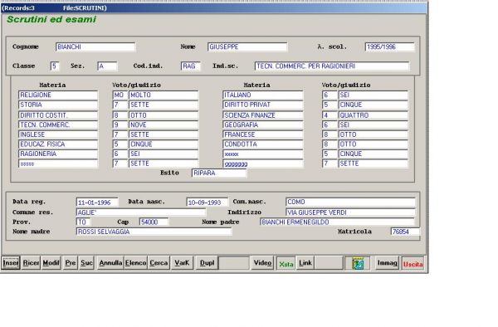Click the "Scrutini ed esami" heading
The height and width of the screenshot is (327, 498).
[51, 19]
